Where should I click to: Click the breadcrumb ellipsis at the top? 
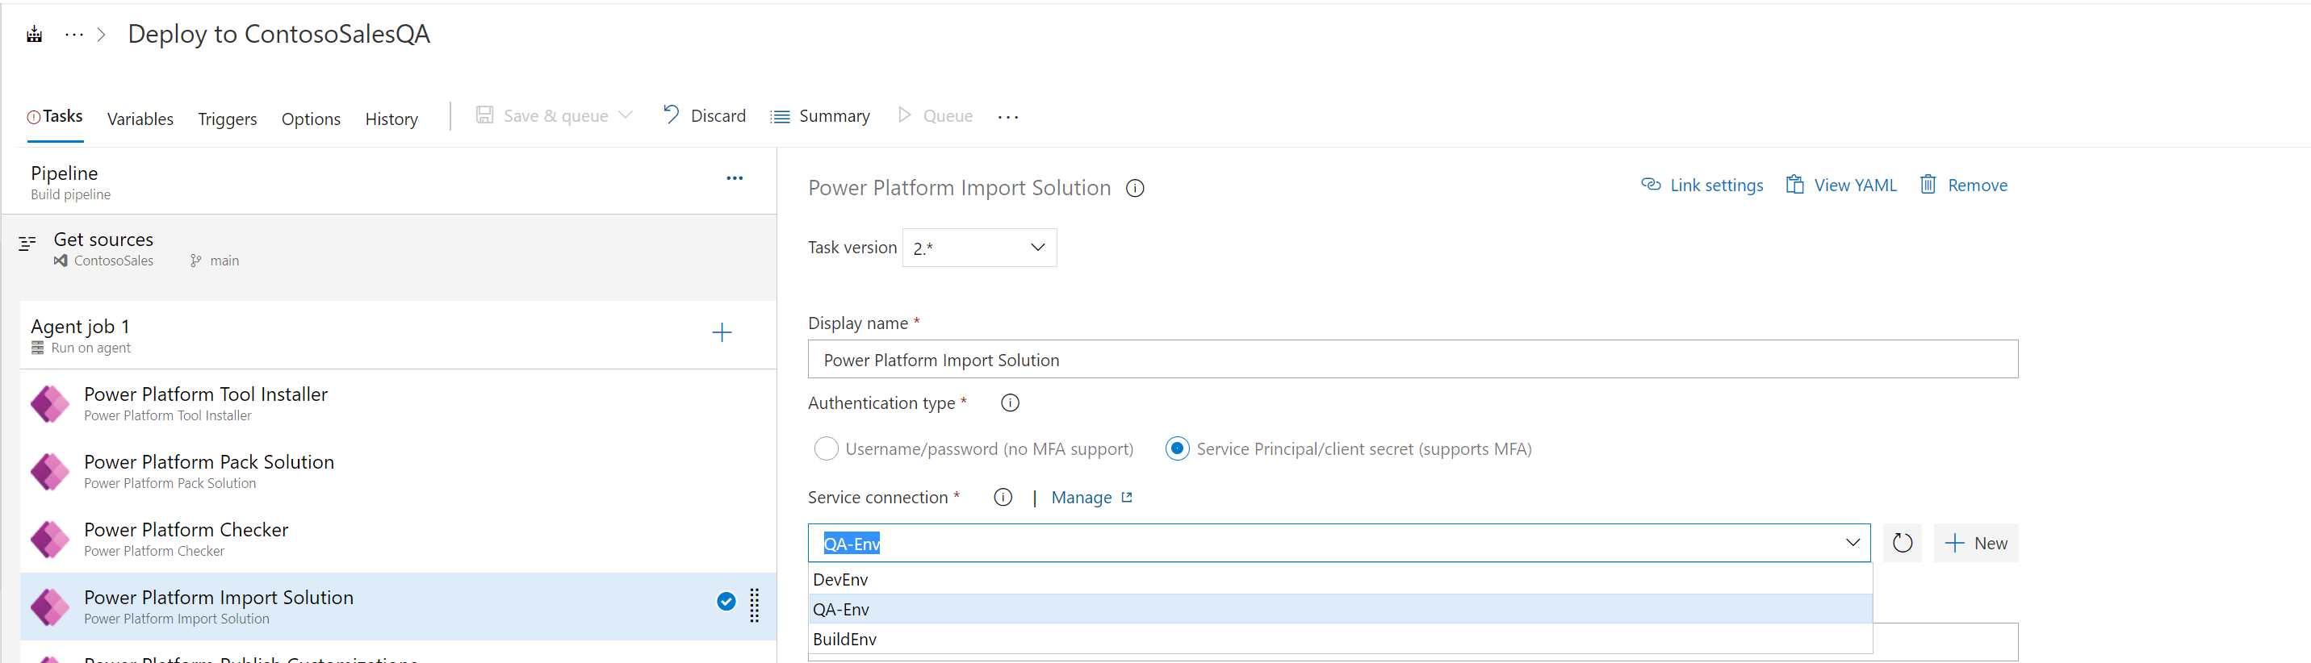74,35
